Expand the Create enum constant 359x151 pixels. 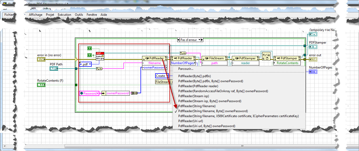167,76
